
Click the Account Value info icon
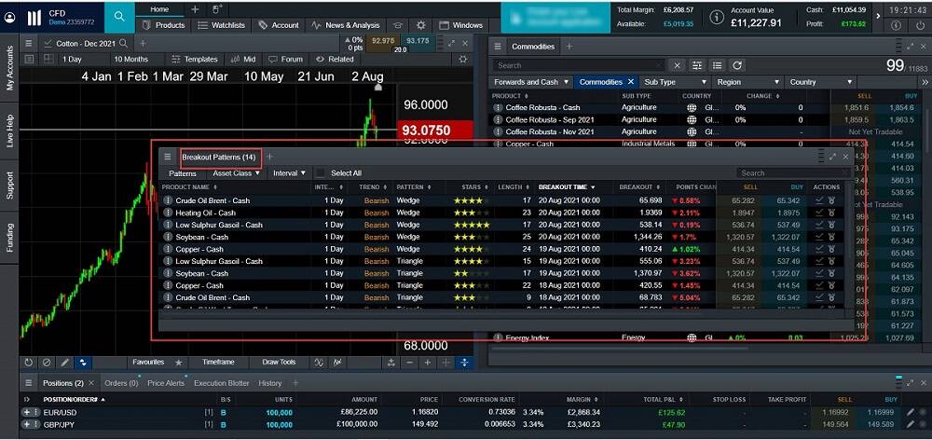pos(718,17)
